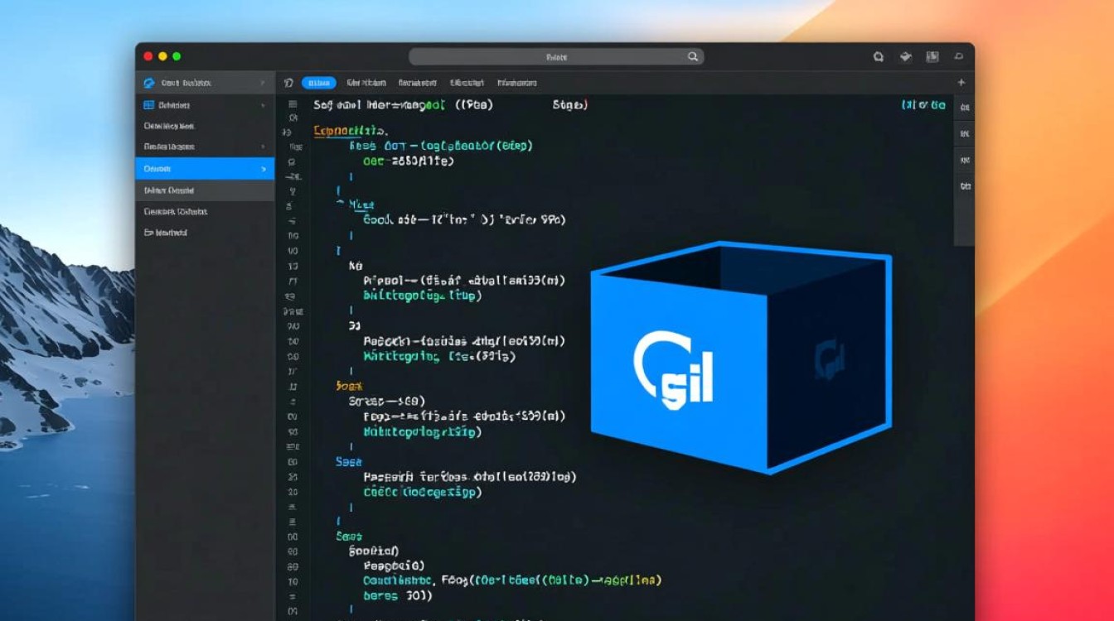This screenshot has width=1114, height=621.
Task: Click the bottom icon in the right-edge strip
Action: pos(965,186)
